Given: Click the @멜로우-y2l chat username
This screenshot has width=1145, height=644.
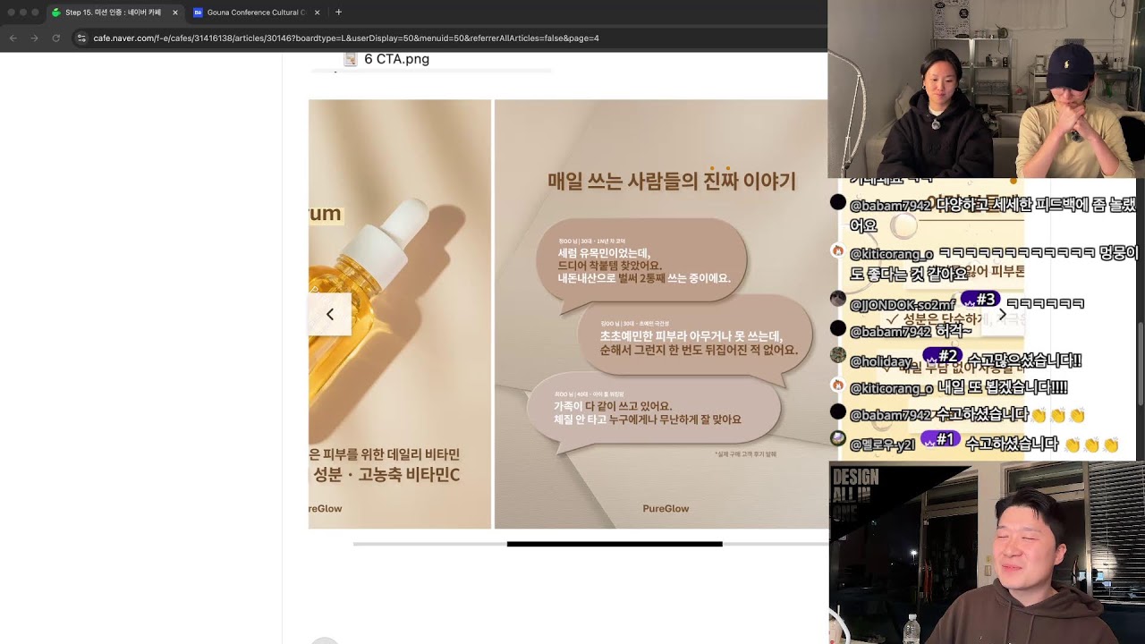Looking at the screenshot, I should point(882,445).
